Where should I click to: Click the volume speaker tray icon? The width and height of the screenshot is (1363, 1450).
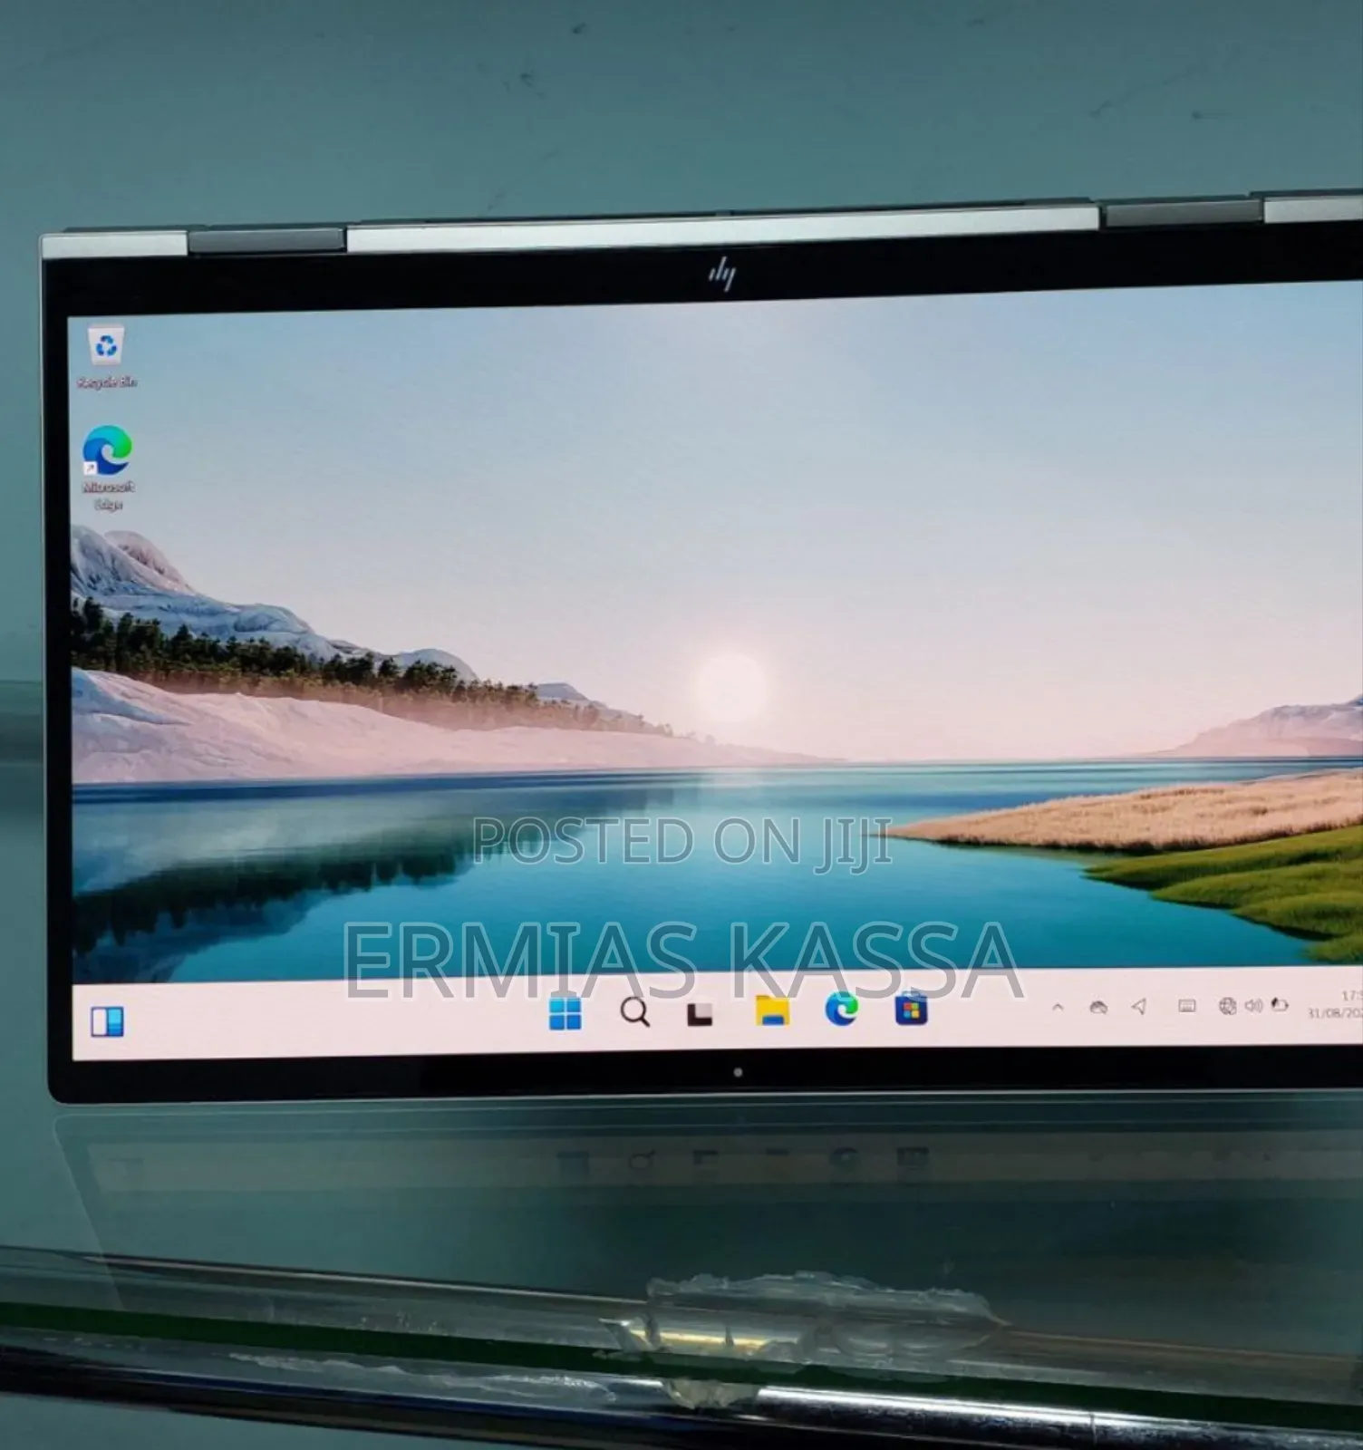pyautogui.click(x=1253, y=1005)
